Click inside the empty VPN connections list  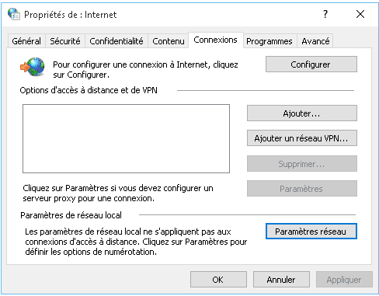(126, 138)
